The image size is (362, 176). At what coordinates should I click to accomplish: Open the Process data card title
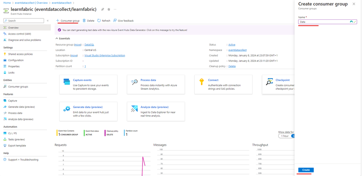pyautogui.click(x=148, y=80)
